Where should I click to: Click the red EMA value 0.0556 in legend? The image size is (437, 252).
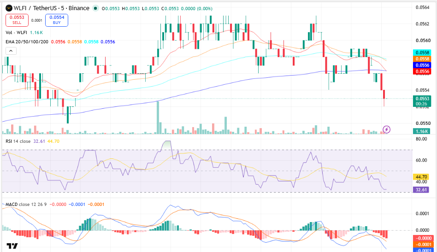click(x=58, y=42)
